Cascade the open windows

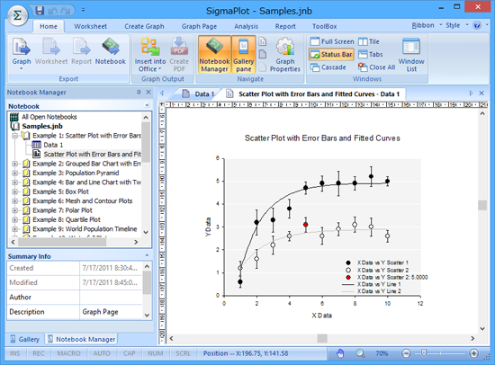coord(328,67)
